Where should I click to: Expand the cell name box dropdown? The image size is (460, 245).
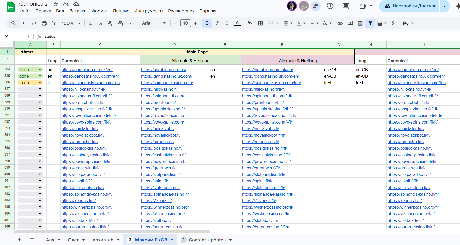(28, 36)
